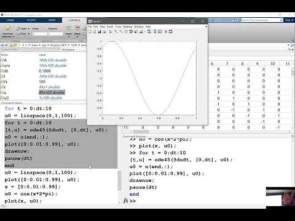Switch to the HOME ribbon tab
The image size is (295, 221).
tap(10, 20)
